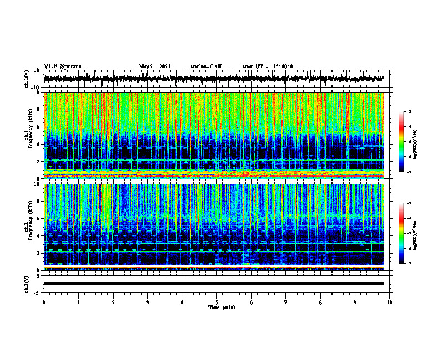This screenshot has height=339, width=439.
Task: Click the ch.2 colorbar unit label
Action: 415,235
